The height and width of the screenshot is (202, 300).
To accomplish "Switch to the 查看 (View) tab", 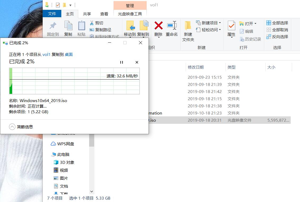I will click(104, 14).
